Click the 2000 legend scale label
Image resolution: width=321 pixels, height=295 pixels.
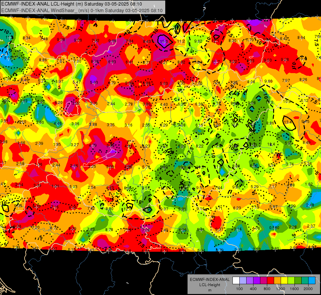308,289
